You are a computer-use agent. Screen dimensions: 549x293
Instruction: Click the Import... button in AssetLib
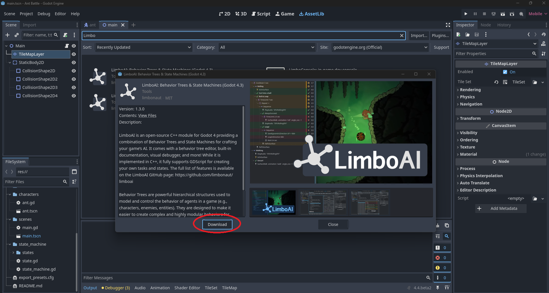pyautogui.click(x=419, y=36)
